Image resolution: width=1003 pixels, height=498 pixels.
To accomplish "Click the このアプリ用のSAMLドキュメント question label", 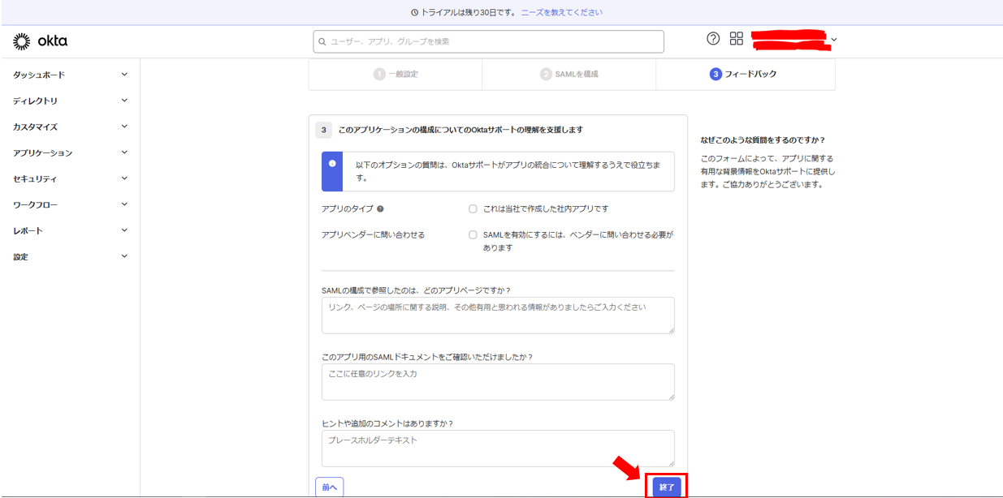I will (x=427, y=357).
